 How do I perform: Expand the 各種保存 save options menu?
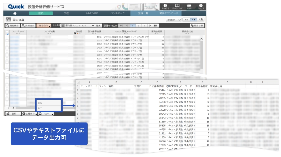click(x=29, y=114)
